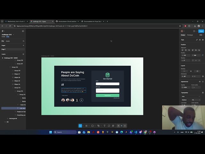
Task: Toggle constrain proportions icon next to dimensions
Action: pyautogui.click(x=203, y=76)
